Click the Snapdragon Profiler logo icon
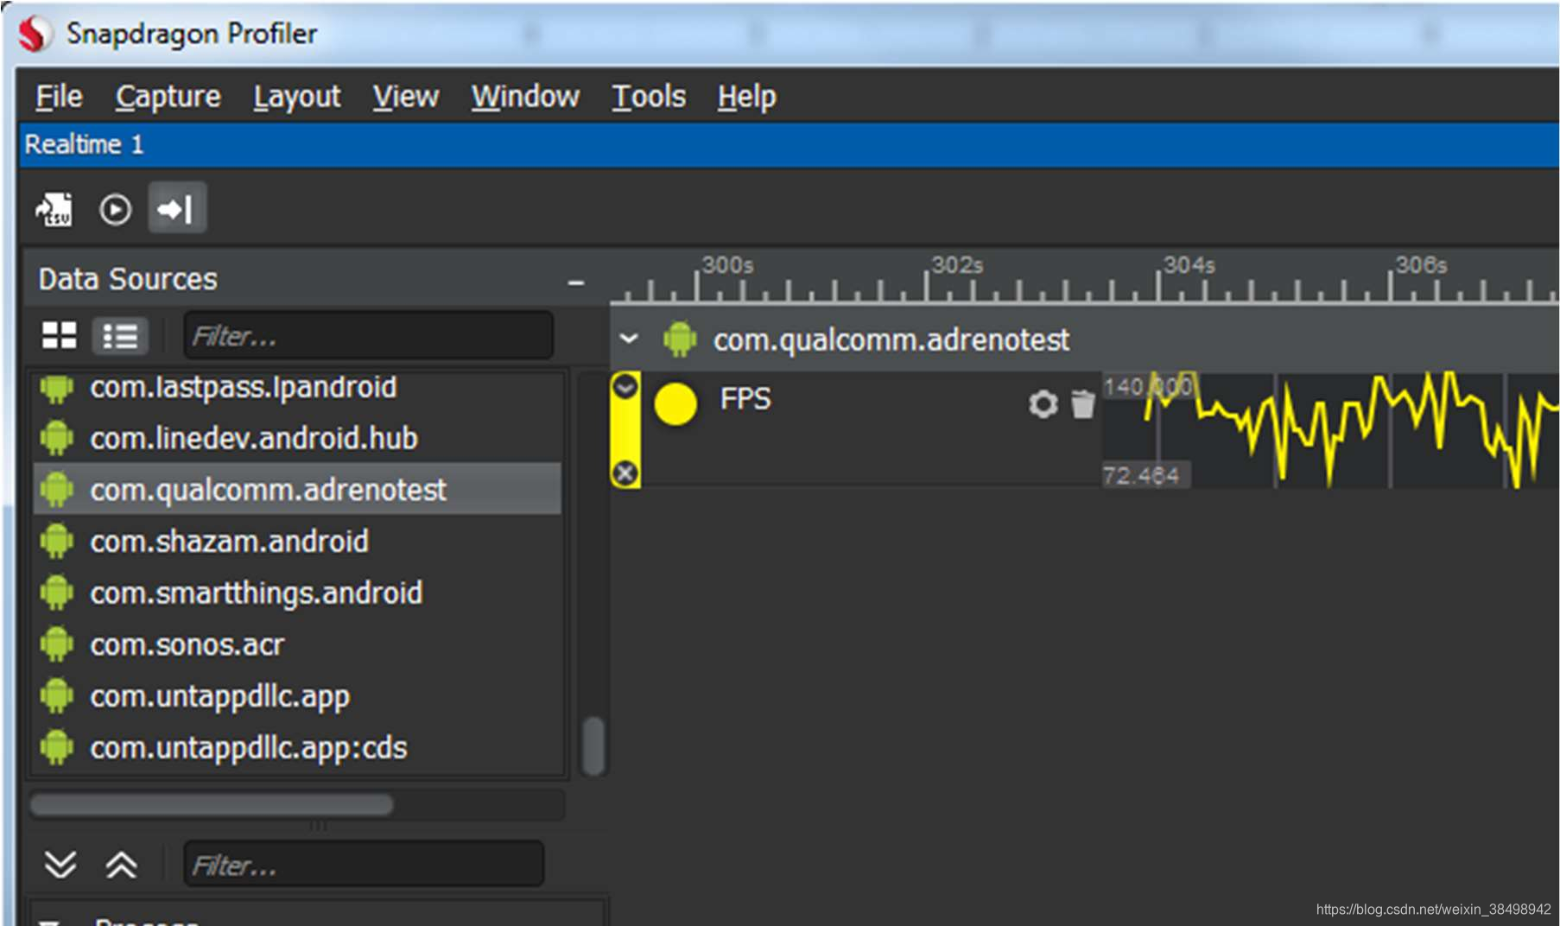The height and width of the screenshot is (926, 1560). (x=35, y=35)
